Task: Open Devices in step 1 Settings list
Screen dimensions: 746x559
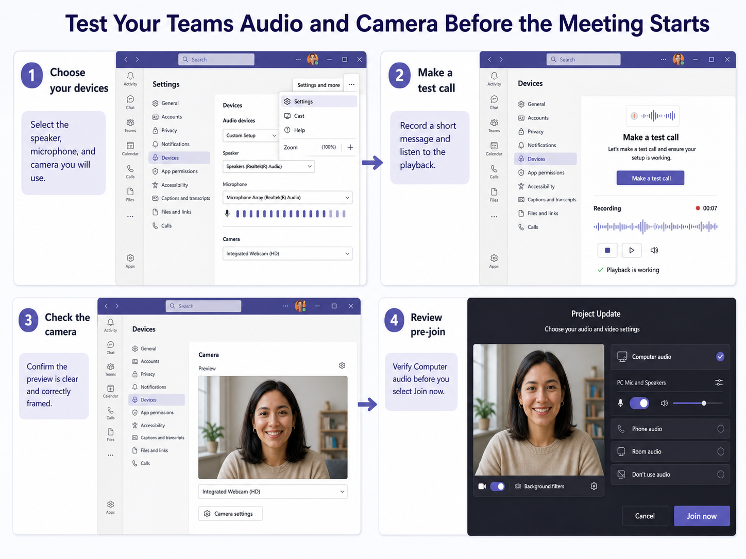Action: (x=180, y=158)
